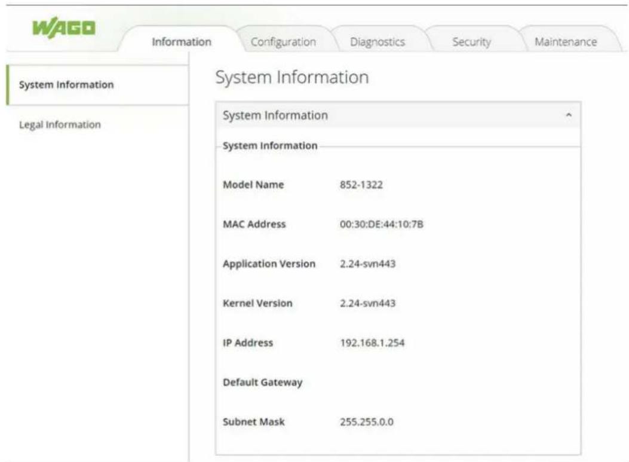629x462 pixels.
Task: Click the System Information fieldset legend
Action: pyautogui.click(x=270, y=145)
